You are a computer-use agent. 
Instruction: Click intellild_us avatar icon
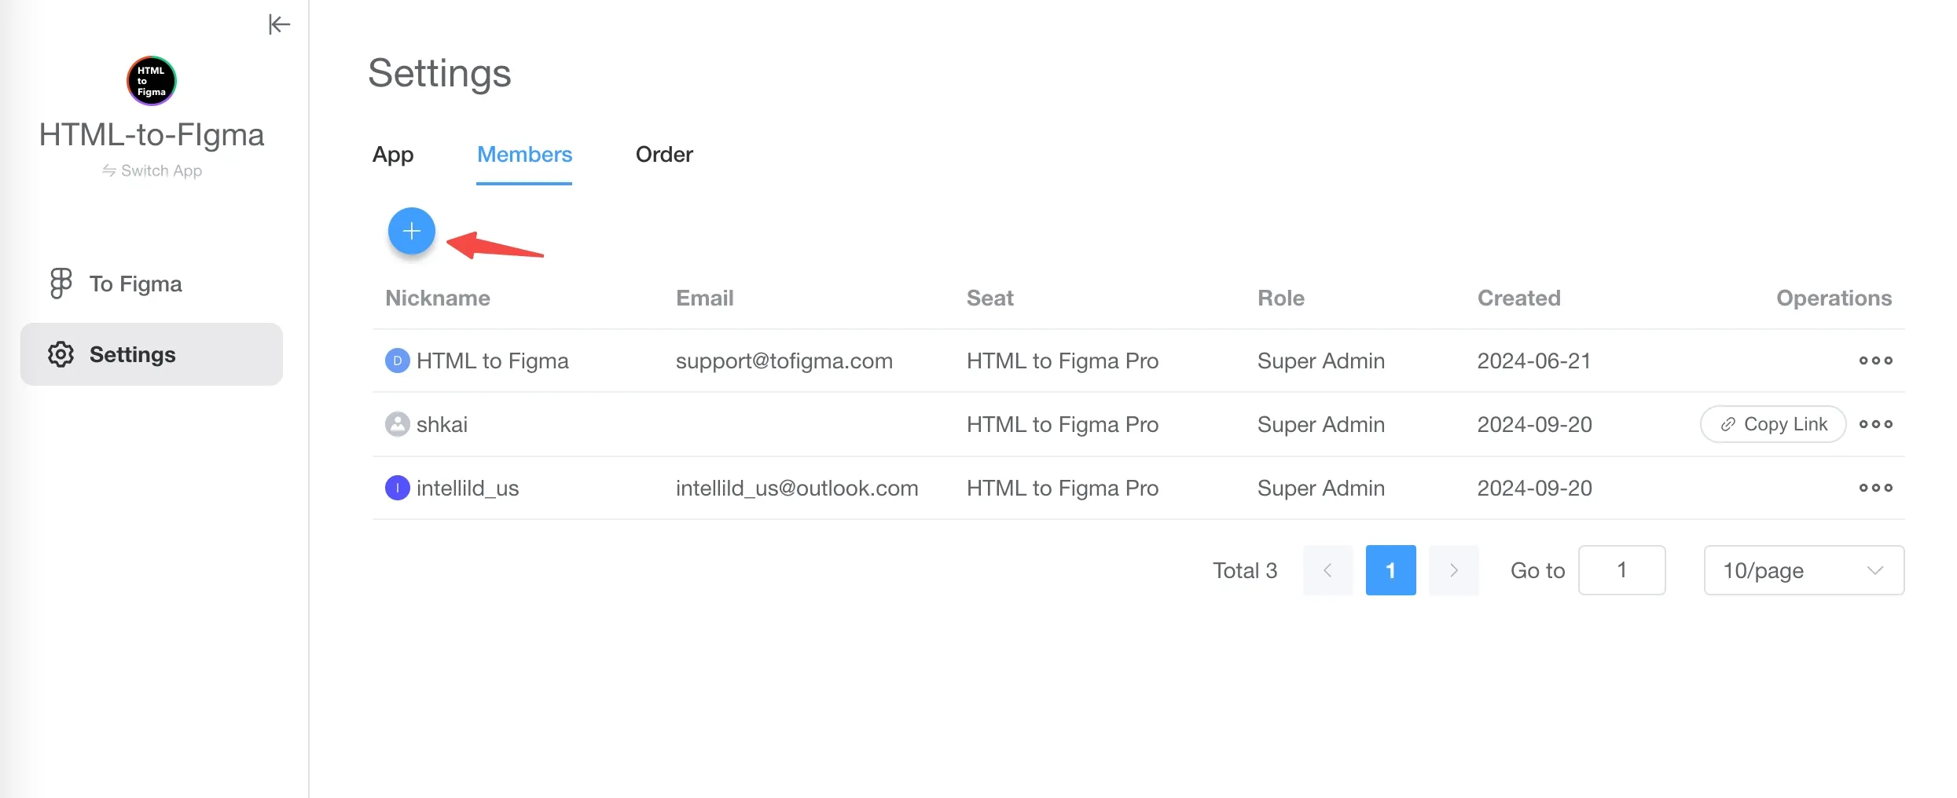[398, 488]
